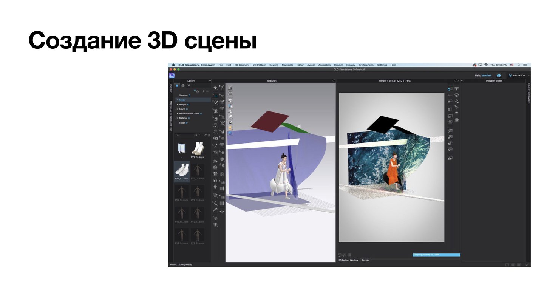Expand the Hardware and Trims folder
Viewport: 544px width, 306px height.
(x=177, y=114)
